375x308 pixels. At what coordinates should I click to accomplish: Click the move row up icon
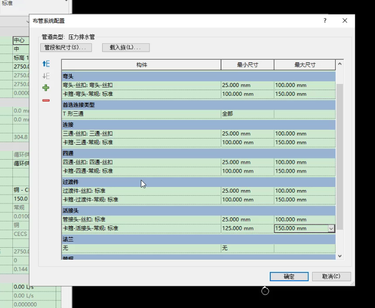coord(46,64)
